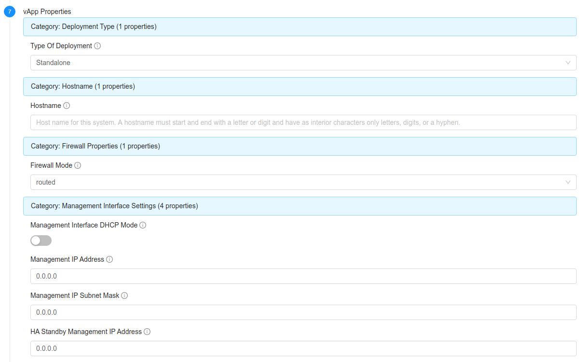Open the Management Interface DHCP Mode help icon
Viewport: 583px width, 362px height.
[x=142, y=225]
